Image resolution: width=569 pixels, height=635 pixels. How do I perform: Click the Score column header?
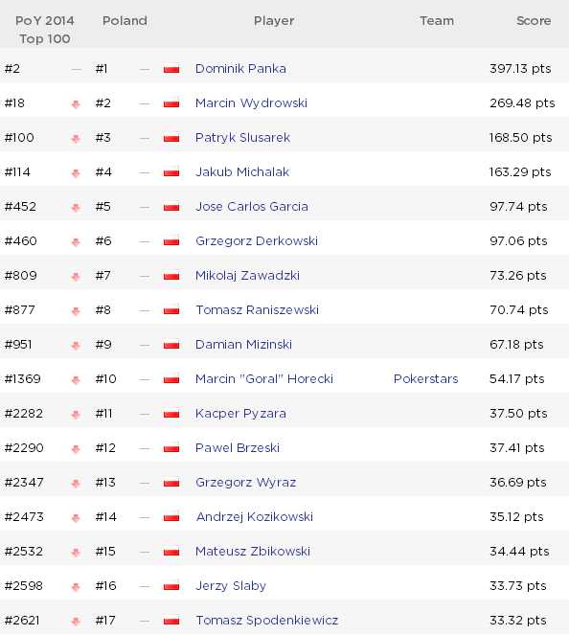[534, 21]
